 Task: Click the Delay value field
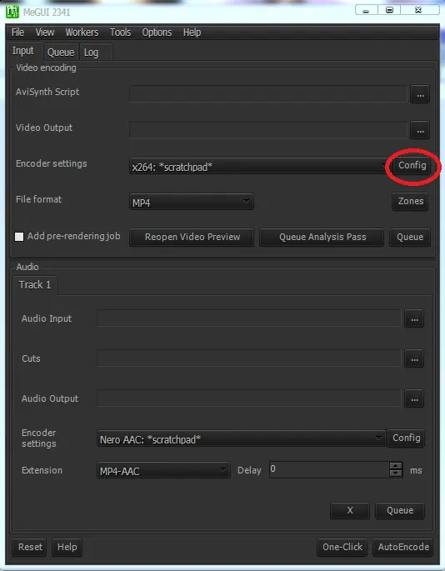tap(329, 469)
